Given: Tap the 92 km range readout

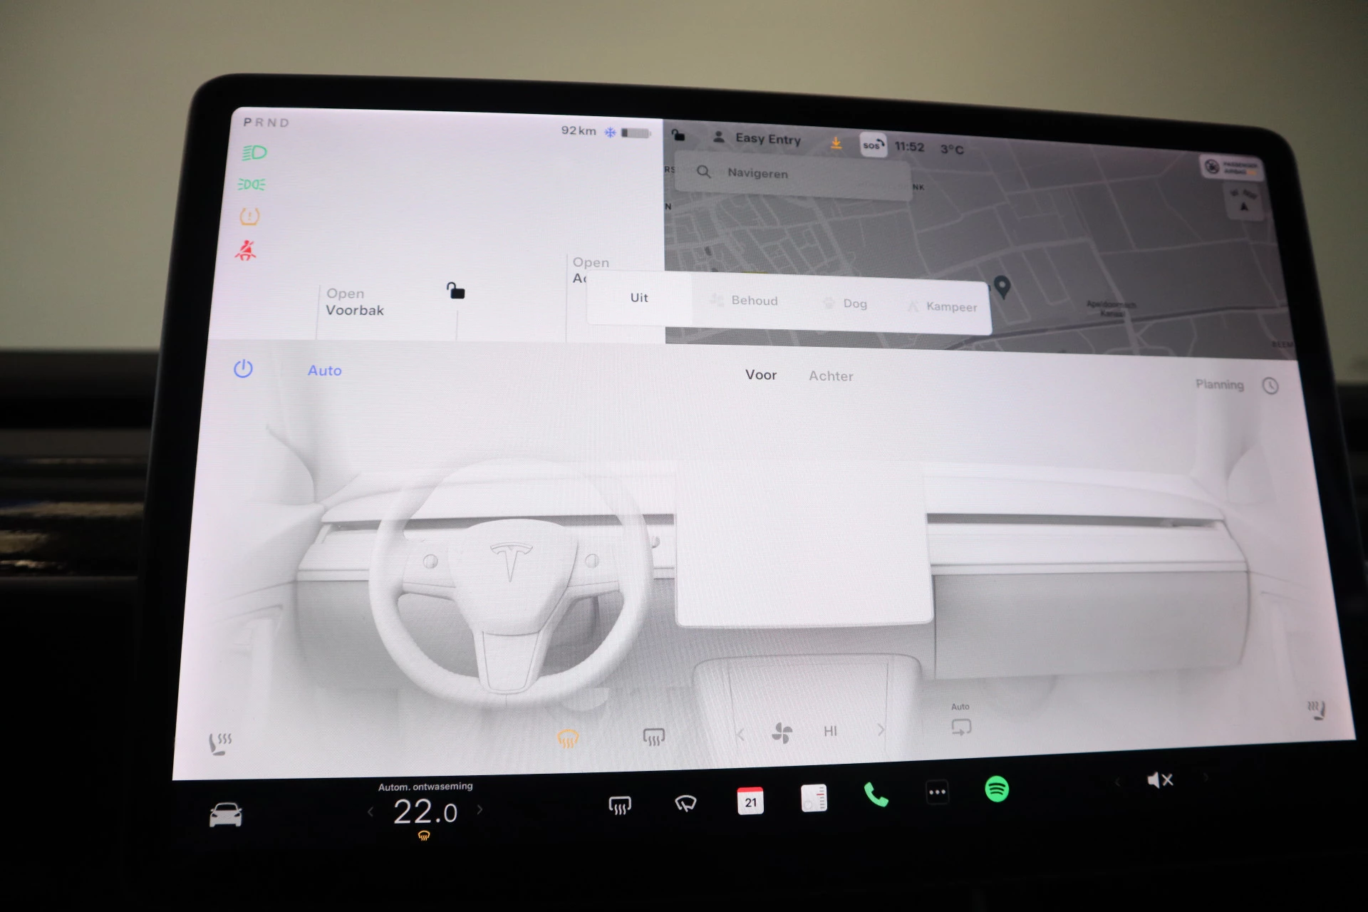Looking at the screenshot, I should pyautogui.click(x=579, y=130).
